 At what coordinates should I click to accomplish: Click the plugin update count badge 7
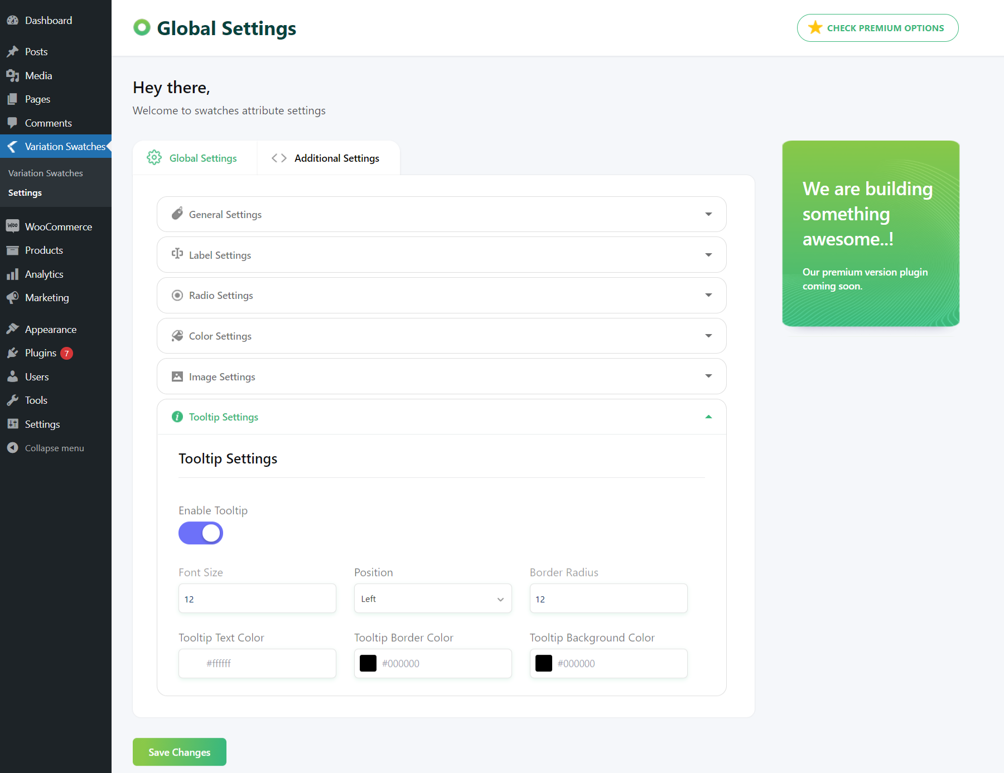tap(66, 353)
